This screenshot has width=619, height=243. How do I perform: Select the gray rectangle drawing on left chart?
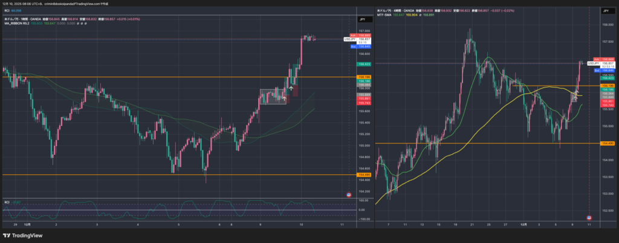coord(273,96)
